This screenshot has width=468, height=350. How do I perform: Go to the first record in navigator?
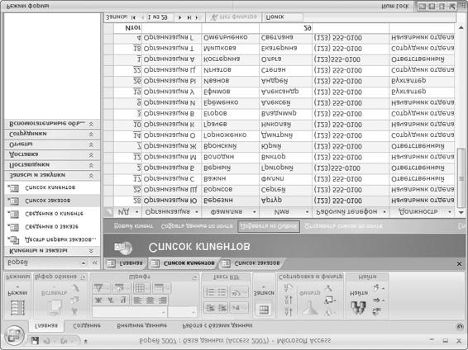(133, 17)
